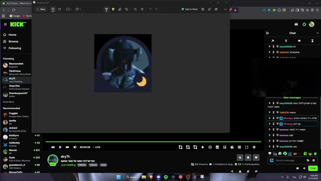Select Snip photo mode camera icon
Screen dimensions: 321x181
[53, 9]
